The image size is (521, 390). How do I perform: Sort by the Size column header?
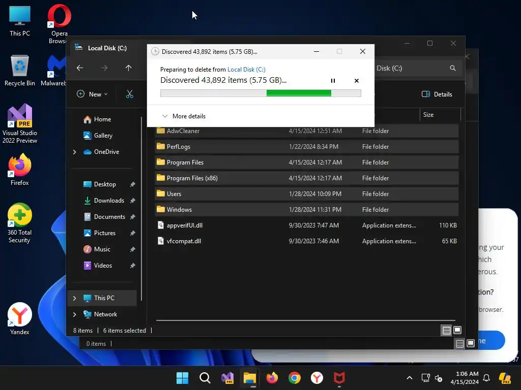[440, 115]
